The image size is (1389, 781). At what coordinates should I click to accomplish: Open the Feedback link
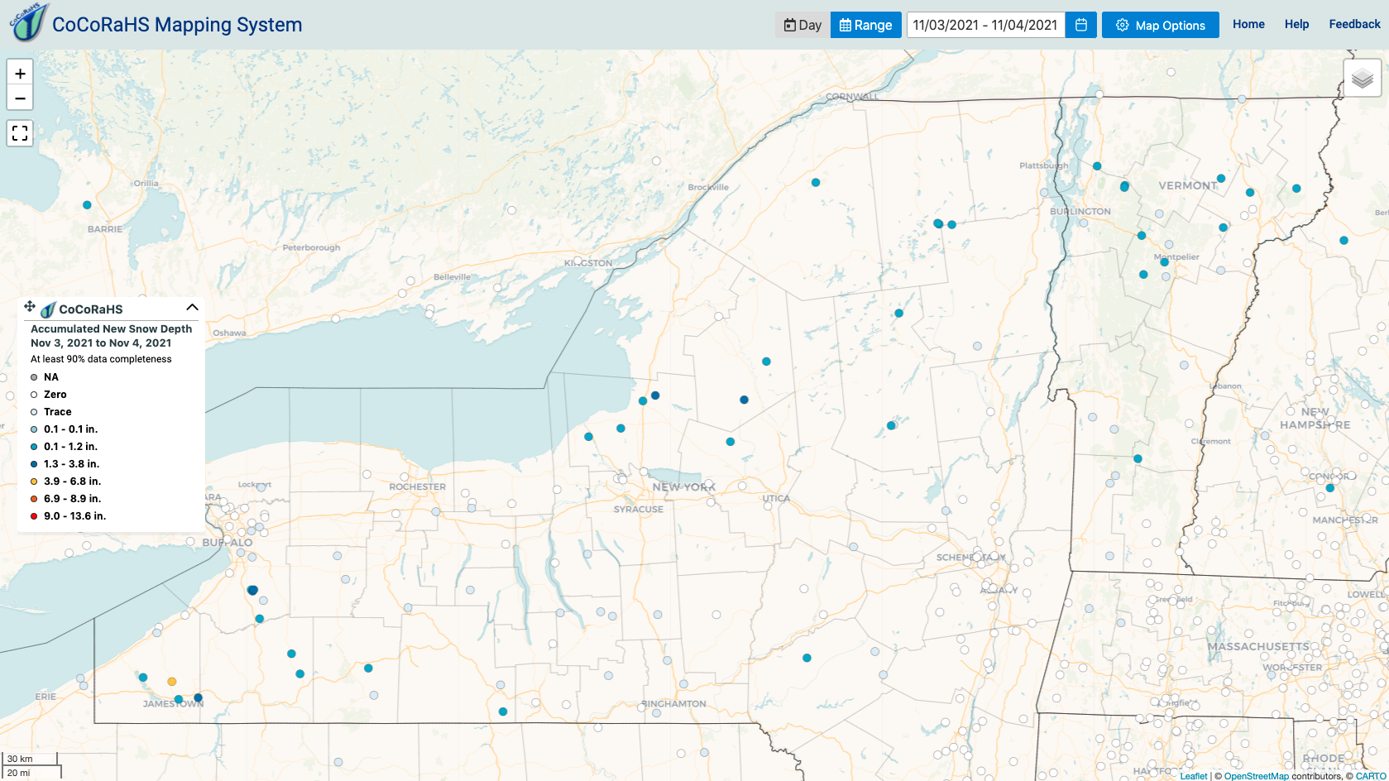click(1354, 24)
